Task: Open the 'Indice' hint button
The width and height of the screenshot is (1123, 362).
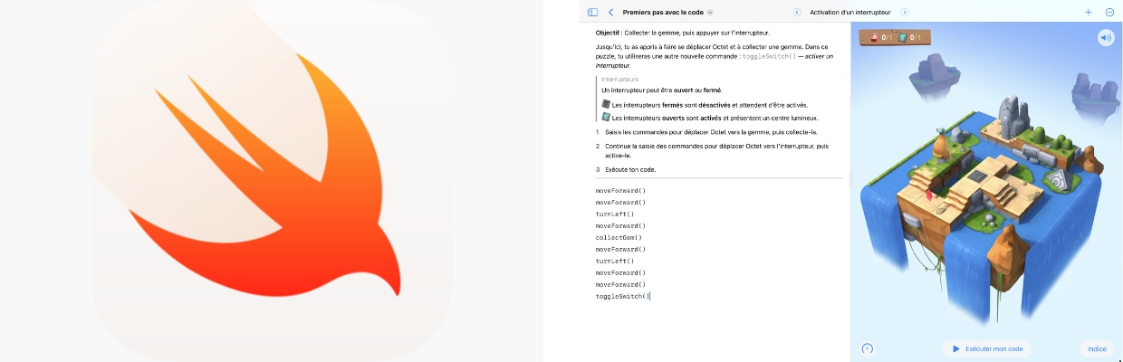Action: coord(1097,348)
